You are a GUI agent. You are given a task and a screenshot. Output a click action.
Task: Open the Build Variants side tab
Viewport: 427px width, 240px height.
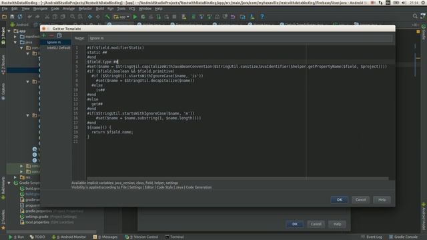(3, 188)
